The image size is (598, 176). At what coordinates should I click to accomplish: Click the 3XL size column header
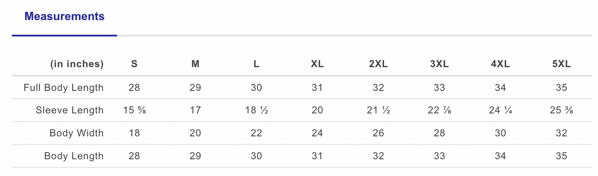coord(439,64)
